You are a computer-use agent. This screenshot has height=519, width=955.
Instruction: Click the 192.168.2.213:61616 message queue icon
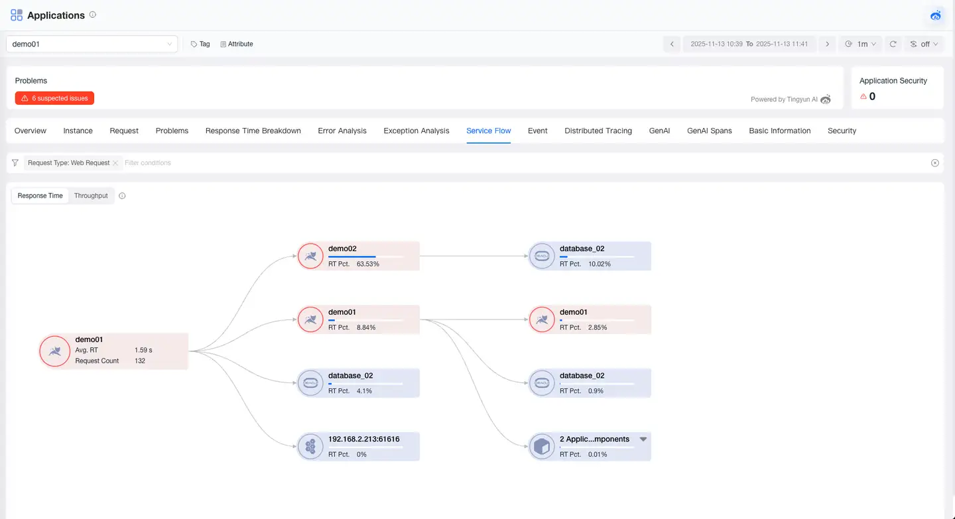click(x=310, y=446)
